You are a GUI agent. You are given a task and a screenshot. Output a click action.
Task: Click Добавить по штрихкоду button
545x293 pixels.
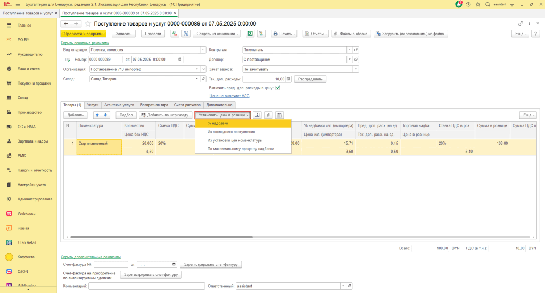click(166, 115)
